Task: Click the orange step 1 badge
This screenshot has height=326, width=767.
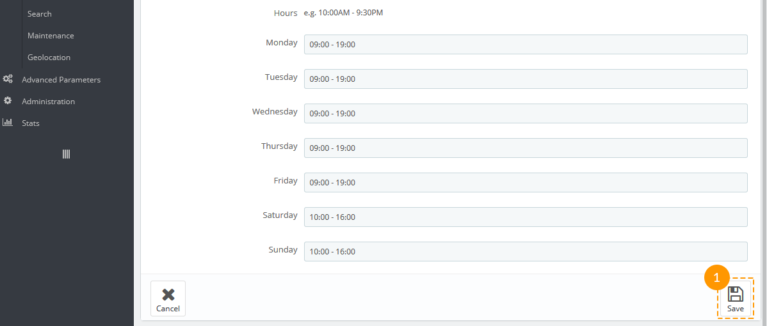Action: click(x=716, y=278)
